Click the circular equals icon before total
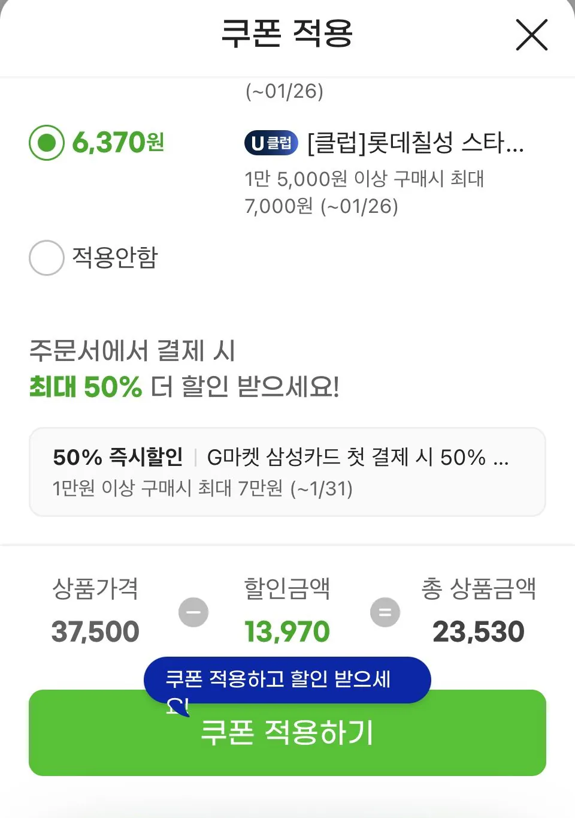The height and width of the screenshot is (818, 575). pyautogui.click(x=385, y=612)
